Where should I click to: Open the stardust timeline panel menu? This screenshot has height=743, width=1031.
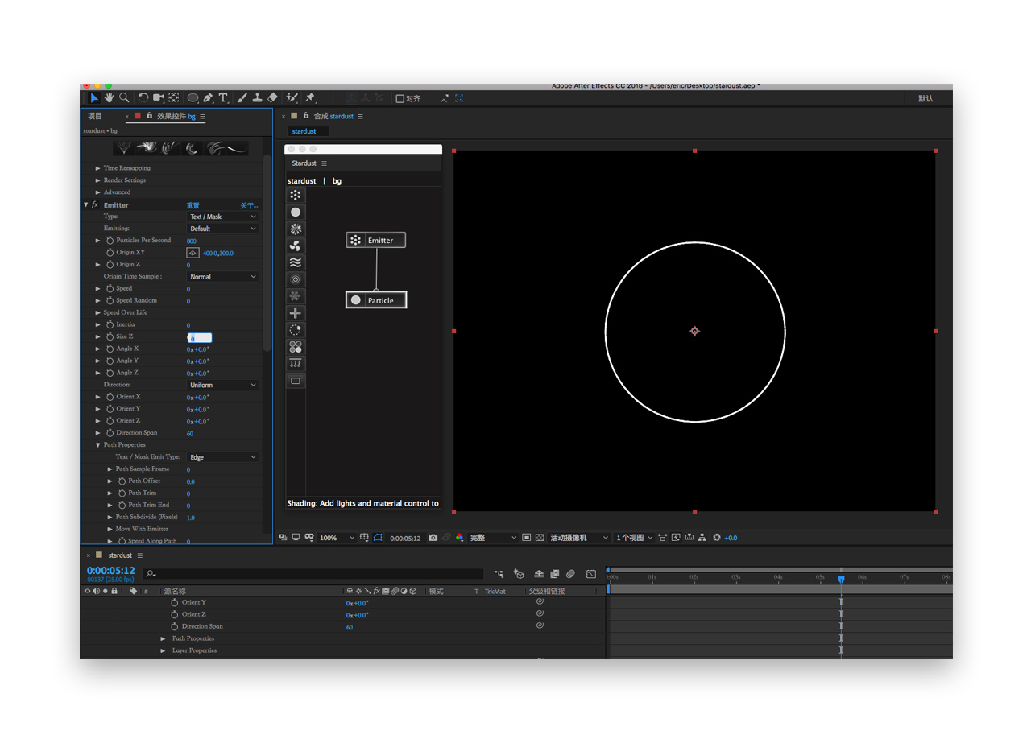(x=139, y=555)
